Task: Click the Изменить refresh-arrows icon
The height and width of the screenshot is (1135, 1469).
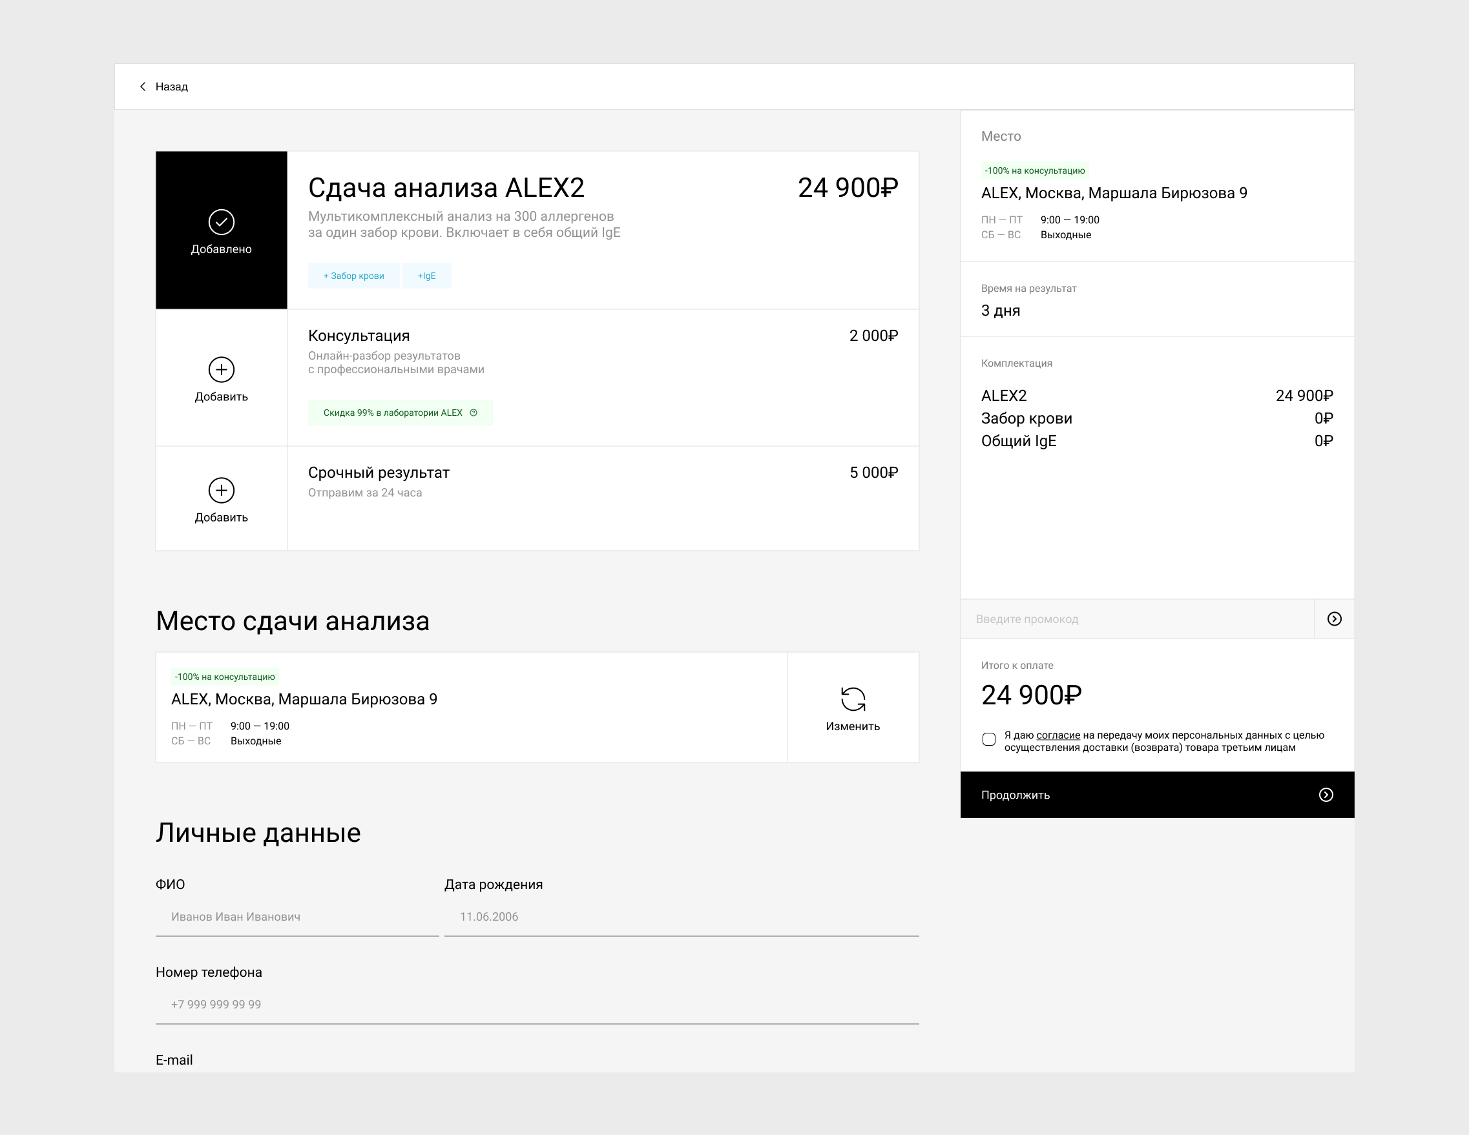Action: [x=853, y=699]
